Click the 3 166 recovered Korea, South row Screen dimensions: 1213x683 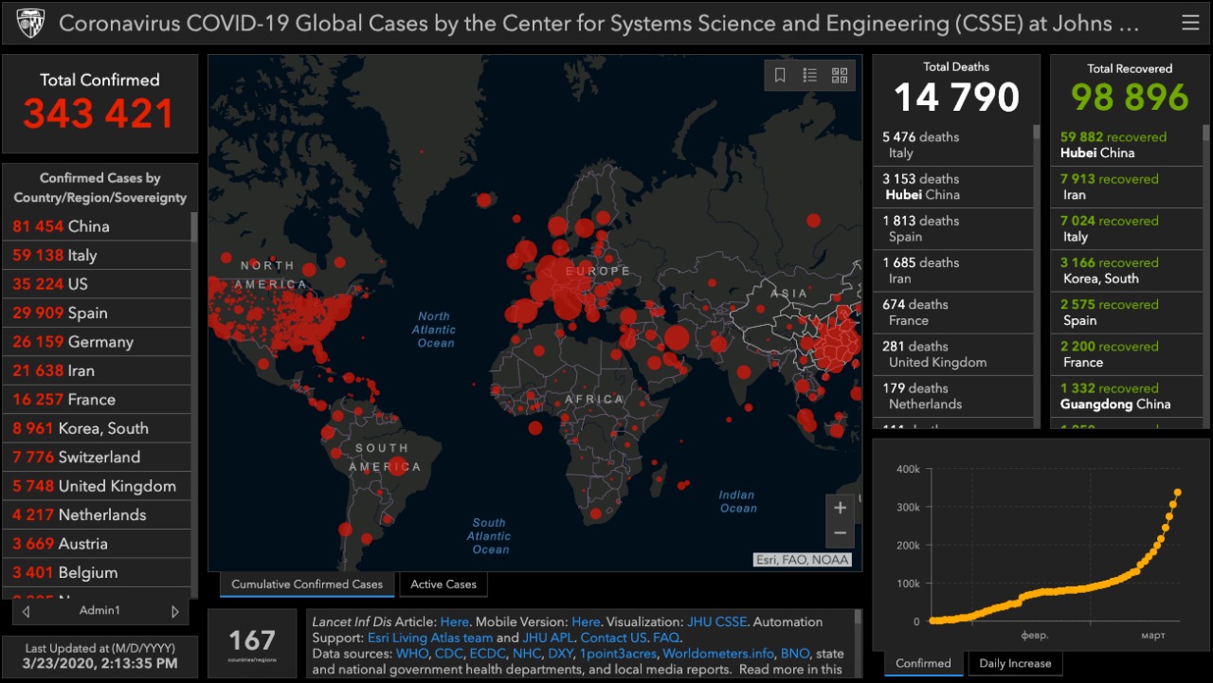[1127, 270]
